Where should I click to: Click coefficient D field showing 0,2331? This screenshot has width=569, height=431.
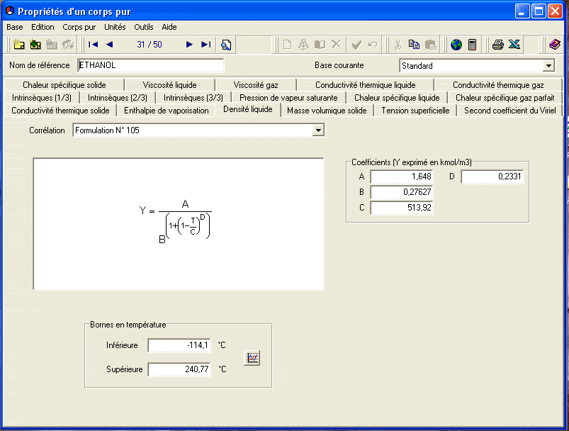coord(492,177)
